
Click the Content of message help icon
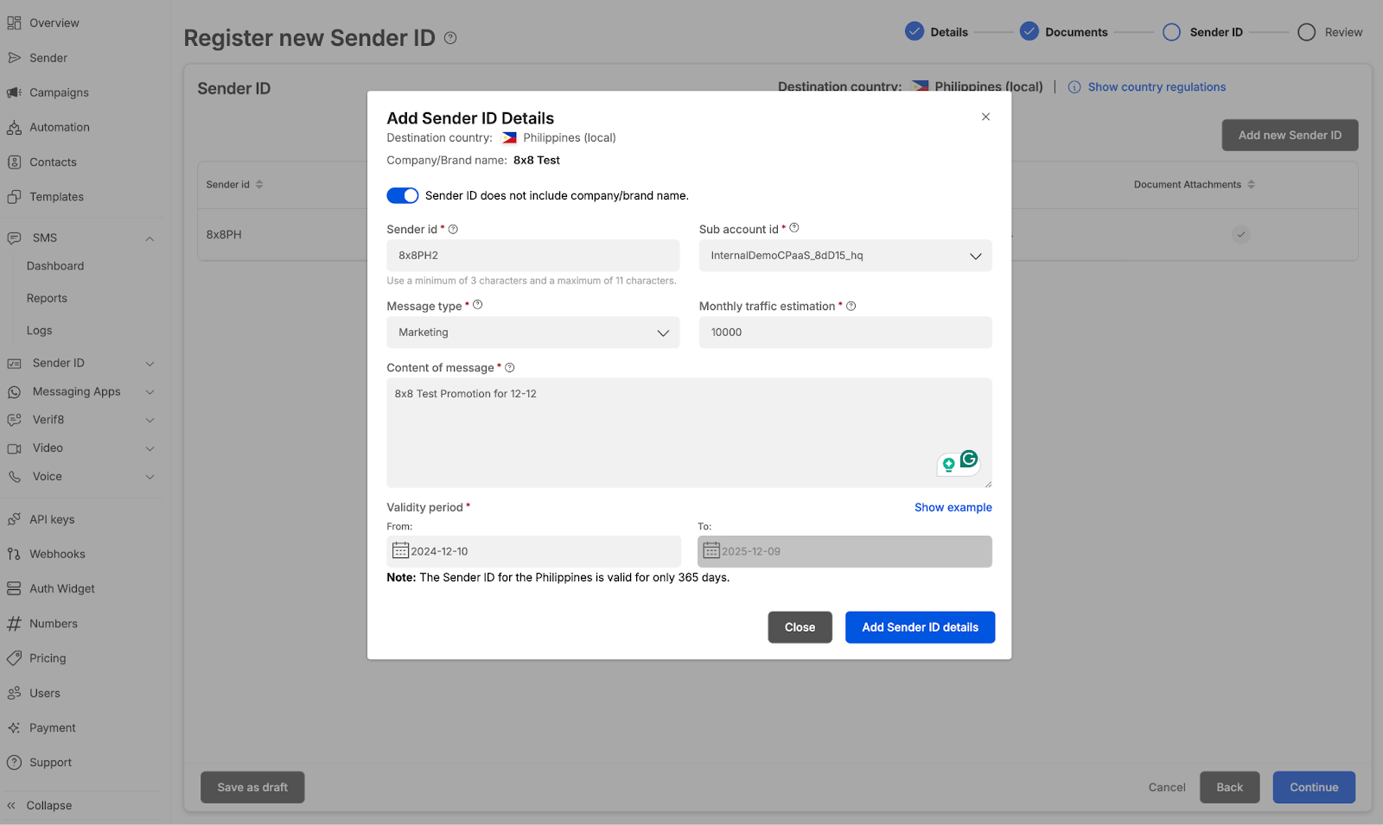510,368
